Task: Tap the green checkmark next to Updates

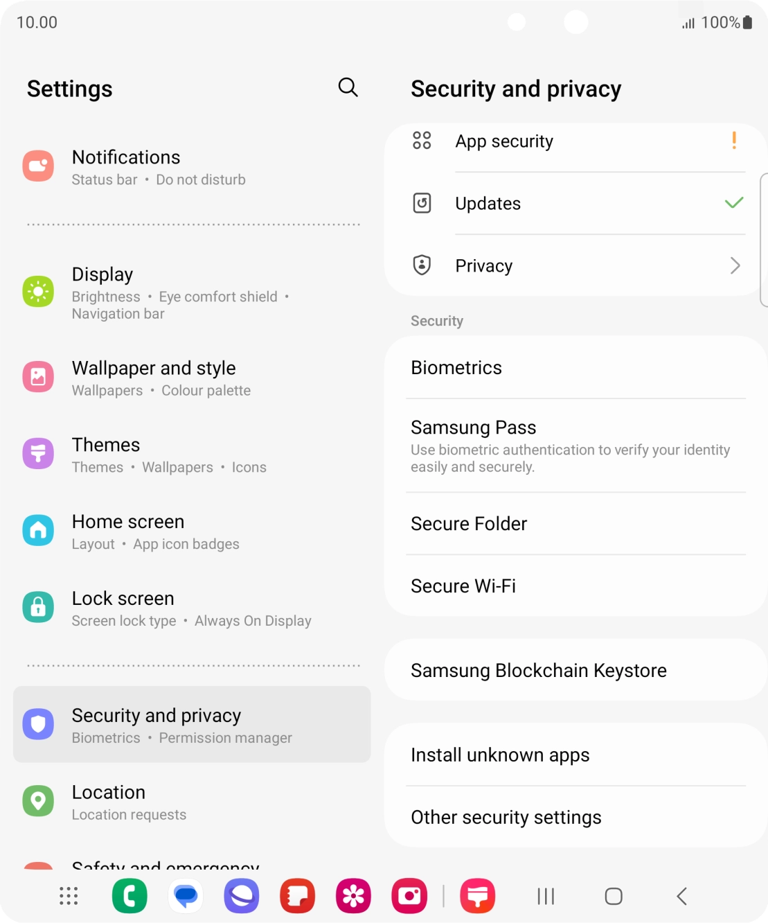Action: pos(733,203)
